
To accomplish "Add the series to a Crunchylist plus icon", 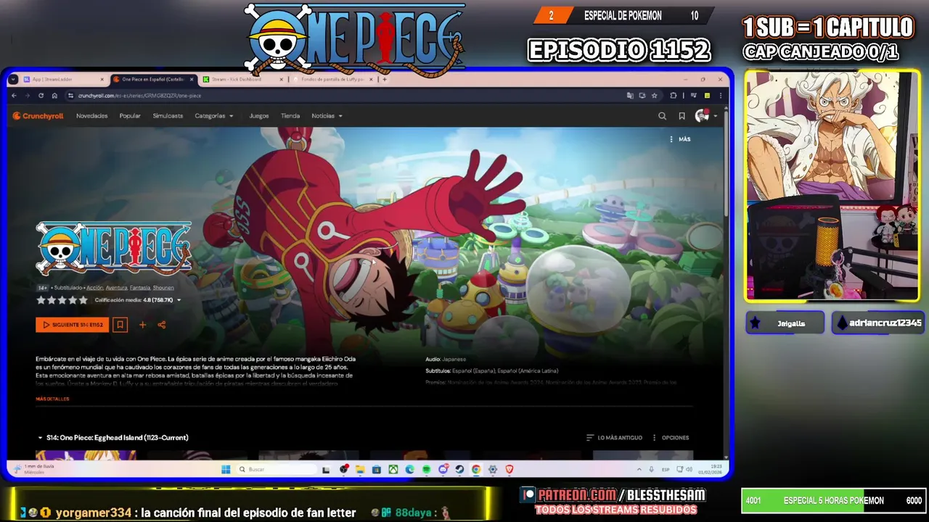I will (142, 325).
